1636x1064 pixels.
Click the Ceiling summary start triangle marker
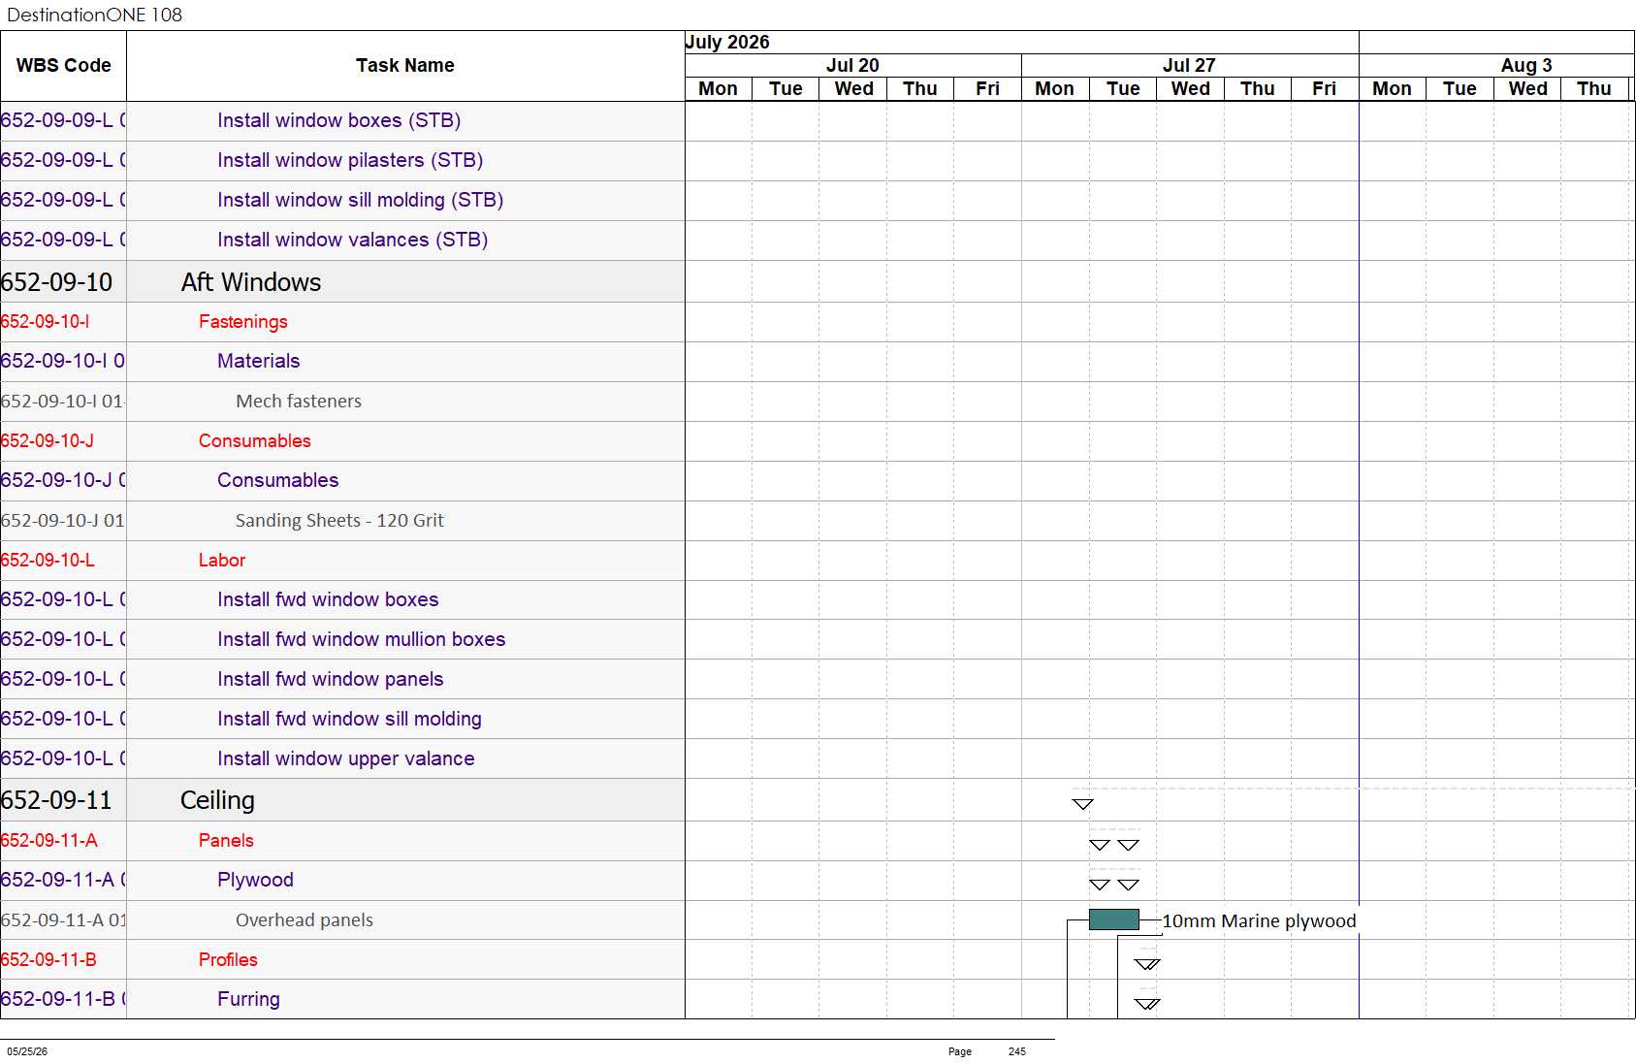click(1083, 804)
